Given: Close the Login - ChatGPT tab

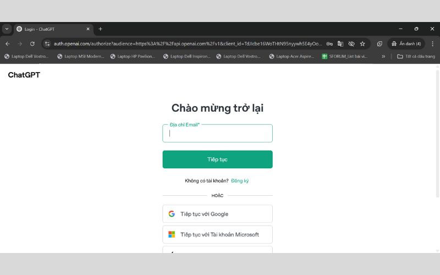Looking at the screenshot, I should point(88,29).
